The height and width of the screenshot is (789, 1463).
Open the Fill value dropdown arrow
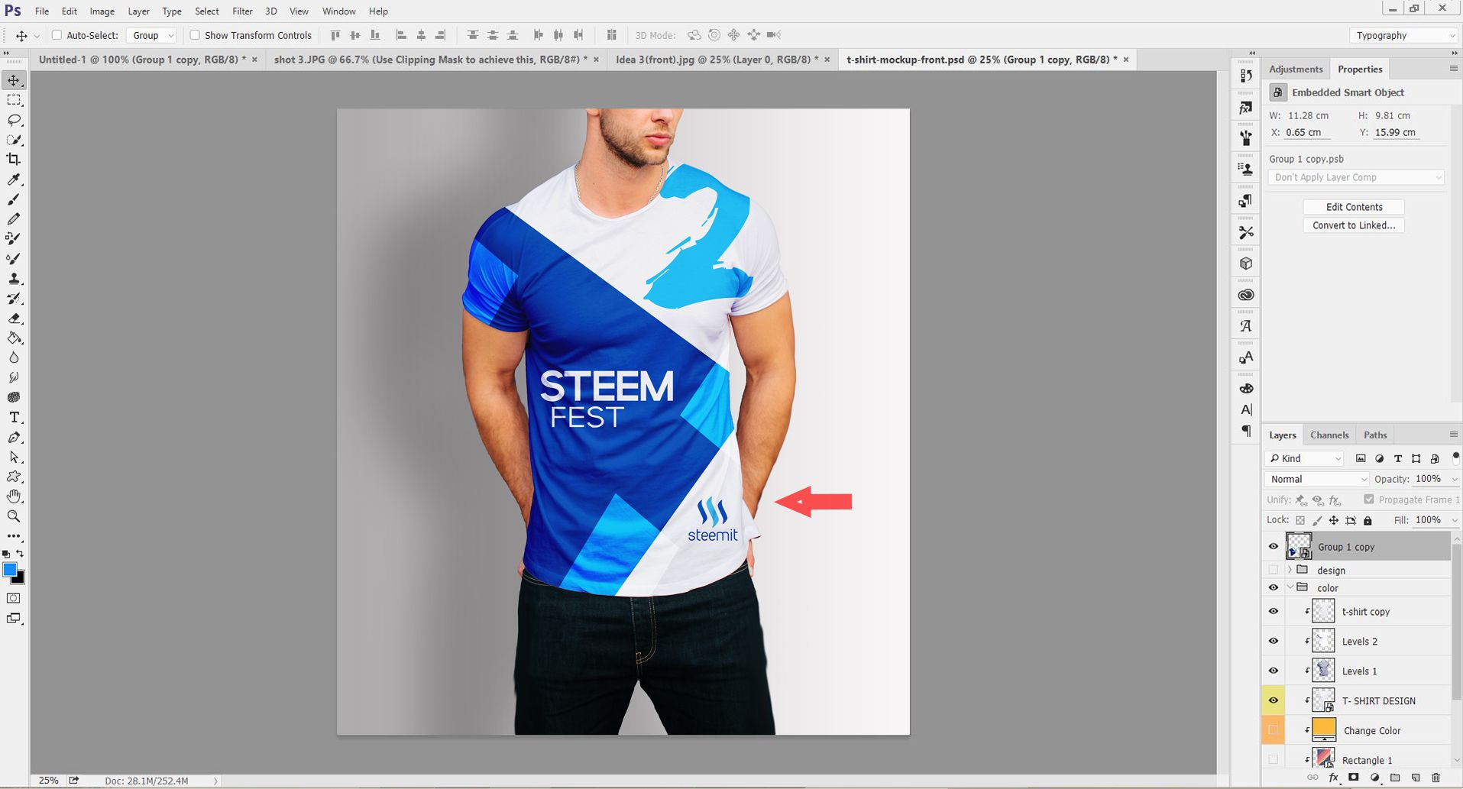click(1454, 520)
